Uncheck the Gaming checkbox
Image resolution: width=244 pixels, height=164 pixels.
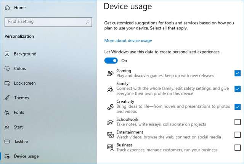coord(238,73)
